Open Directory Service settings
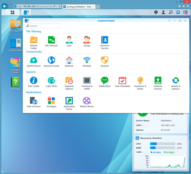 [x=105, y=43]
